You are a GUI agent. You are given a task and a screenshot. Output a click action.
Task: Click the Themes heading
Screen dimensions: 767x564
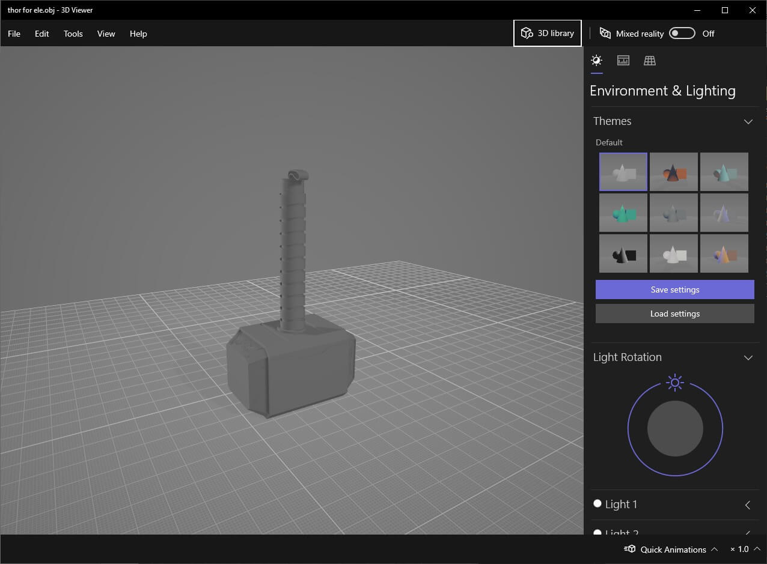[x=612, y=121]
